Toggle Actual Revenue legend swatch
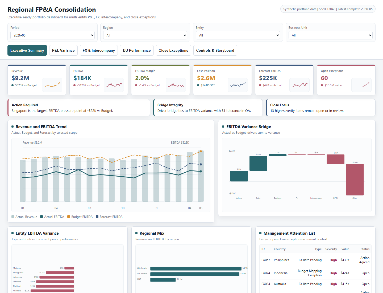The height and width of the screenshot is (293, 383). coord(13,217)
